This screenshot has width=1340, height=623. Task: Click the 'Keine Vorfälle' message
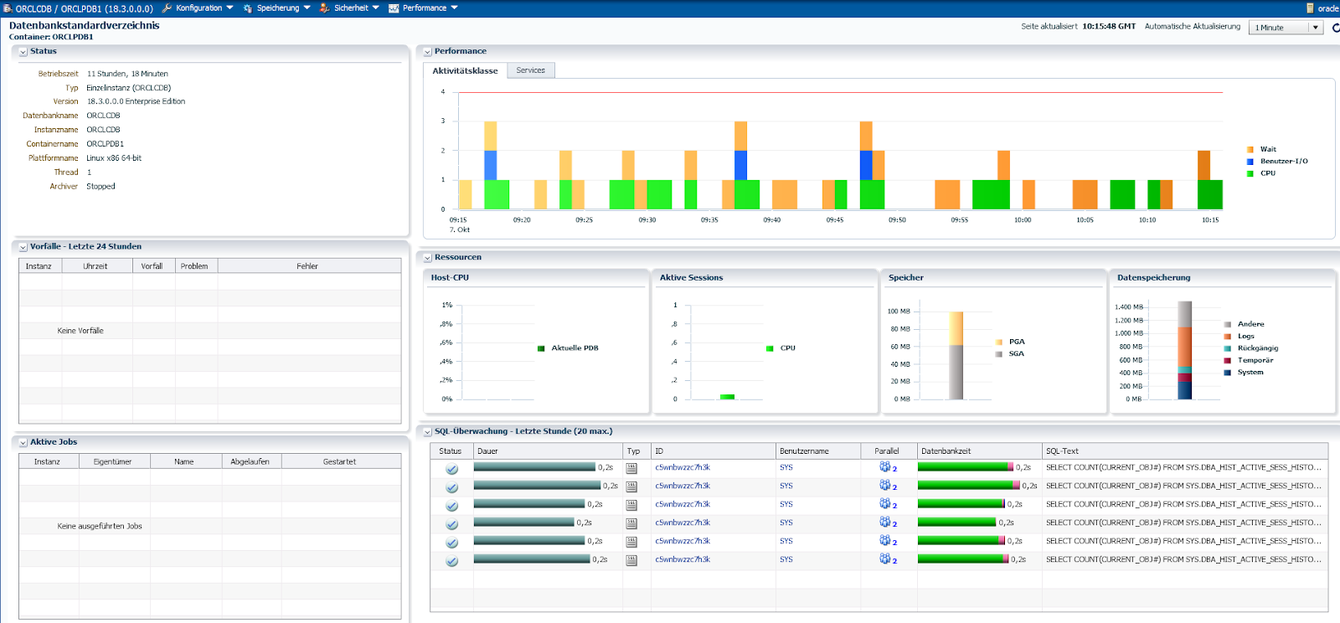click(80, 331)
